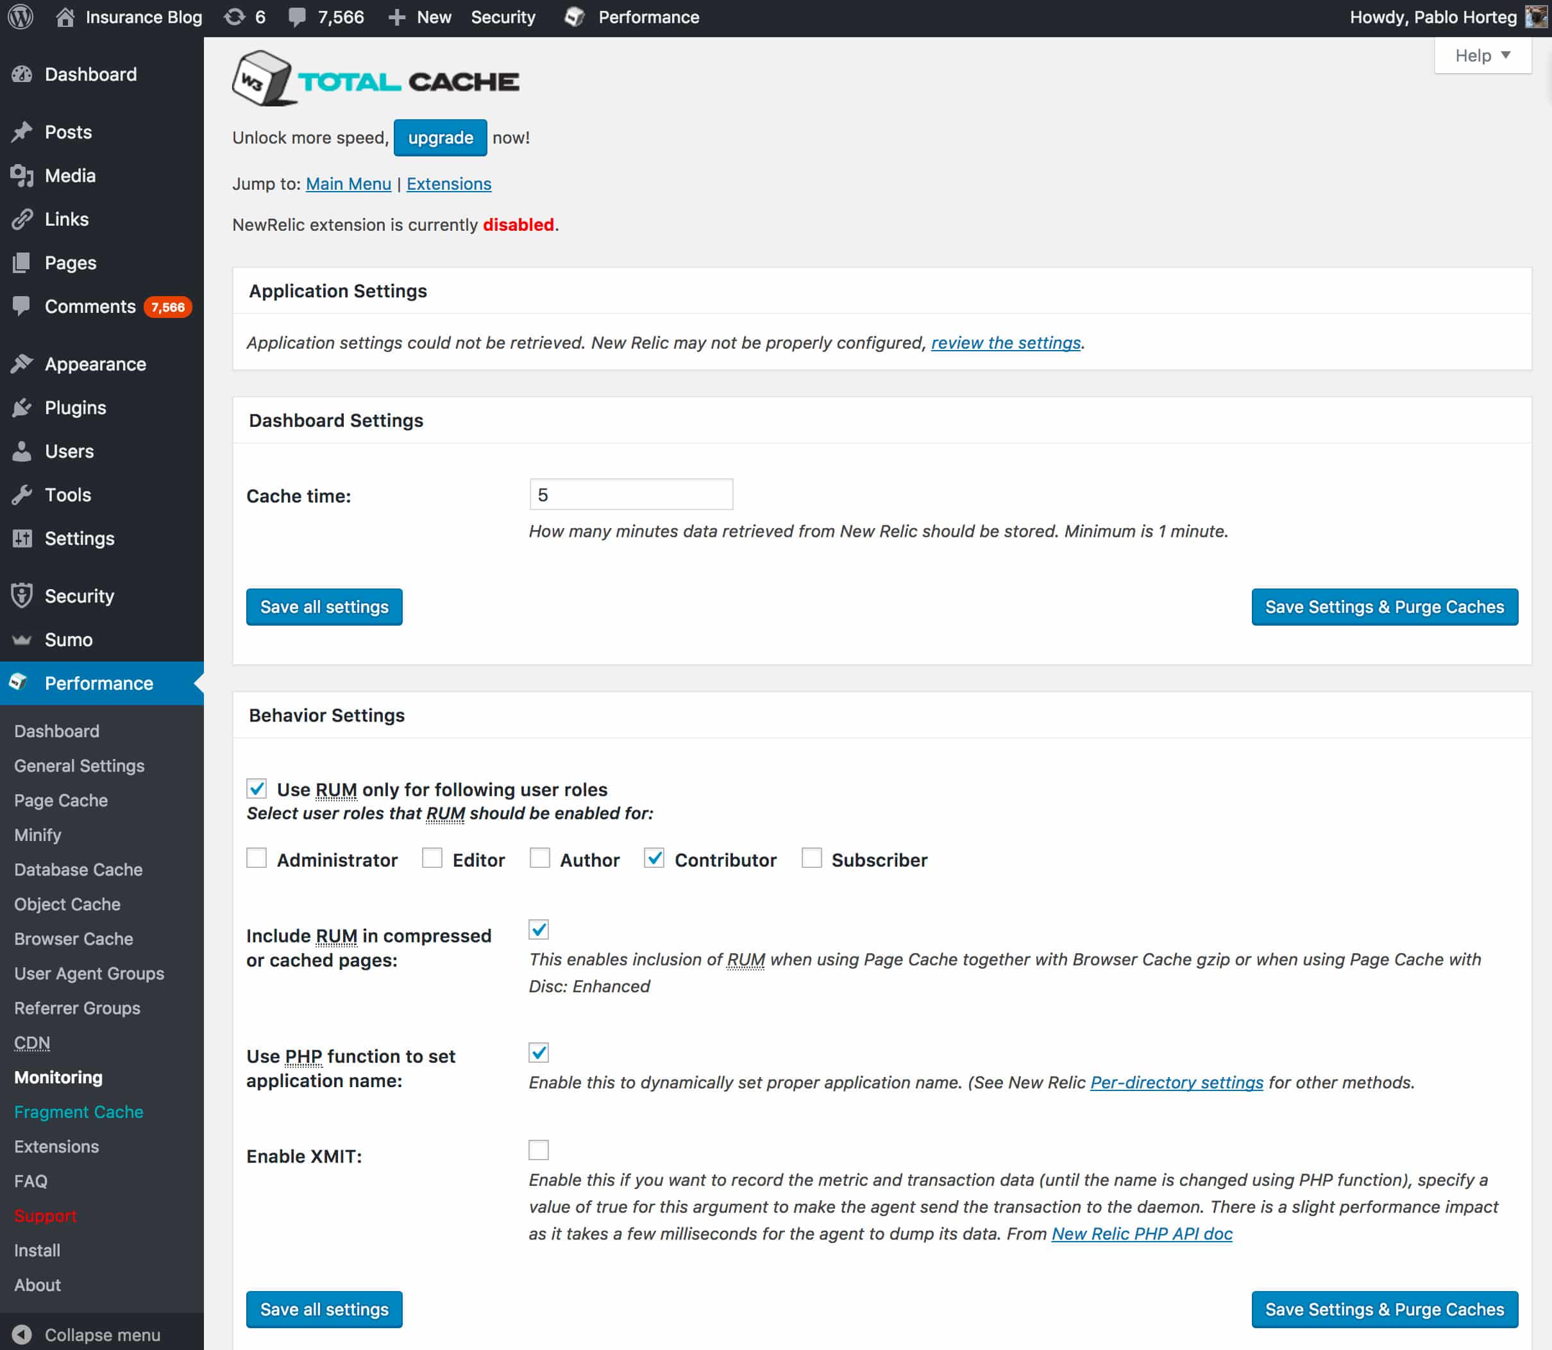Click the Settings sliders icon
The height and width of the screenshot is (1350, 1552).
point(22,538)
